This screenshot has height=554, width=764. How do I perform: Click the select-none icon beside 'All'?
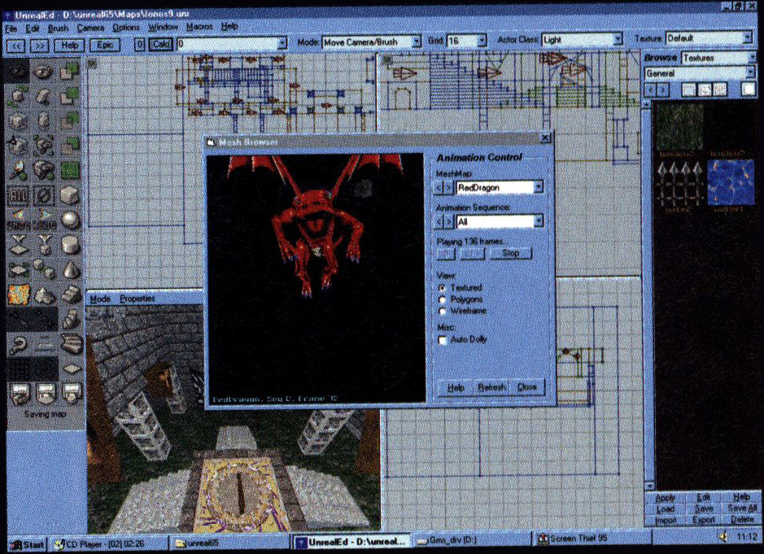point(44,196)
